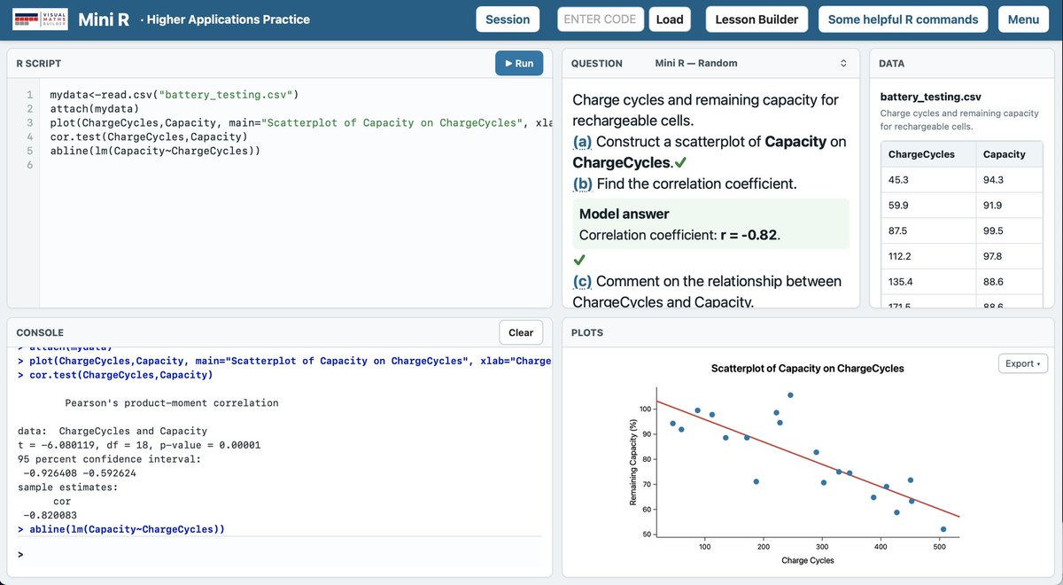Click the (b) question part link
Image resolution: width=1063 pixels, height=585 pixels.
coord(582,184)
